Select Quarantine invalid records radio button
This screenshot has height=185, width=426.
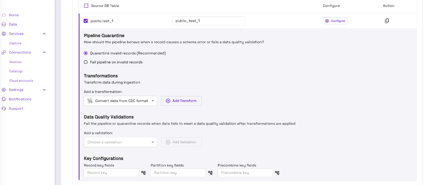pos(86,53)
